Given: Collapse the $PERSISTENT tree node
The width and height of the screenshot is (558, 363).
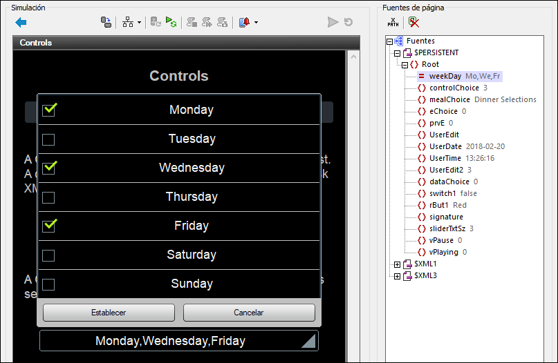Looking at the screenshot, I should click(397, 53).
